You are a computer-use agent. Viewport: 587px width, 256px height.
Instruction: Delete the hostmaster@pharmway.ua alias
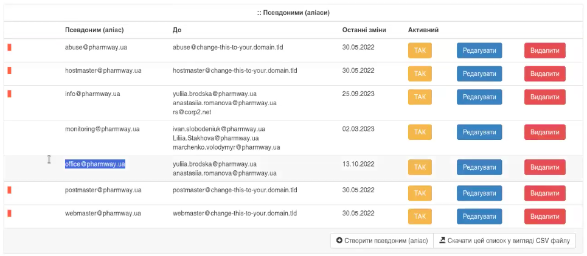pyautogui.click(x=544, y=74)
